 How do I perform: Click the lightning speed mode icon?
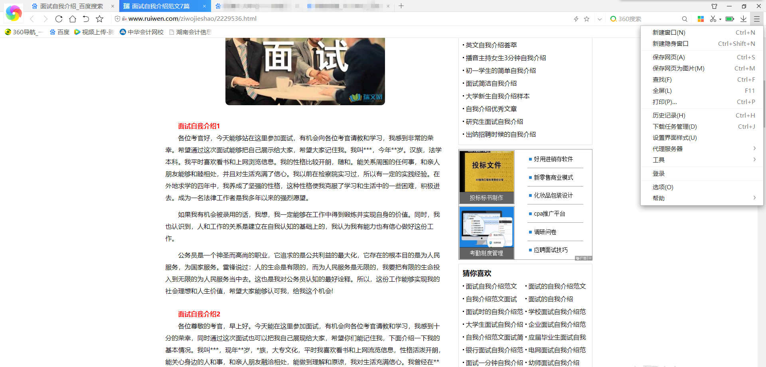click(x=576, y=19)
